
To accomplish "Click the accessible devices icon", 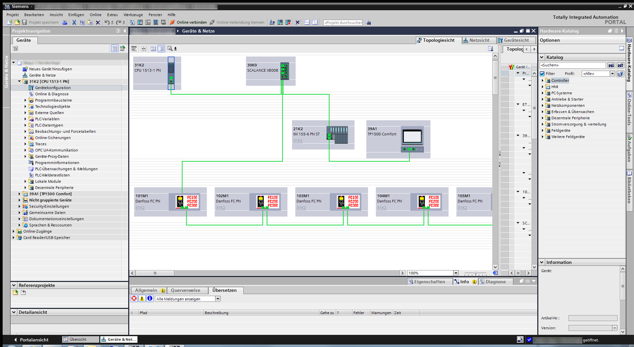I will pyautogui.click(x=272, y=22).
